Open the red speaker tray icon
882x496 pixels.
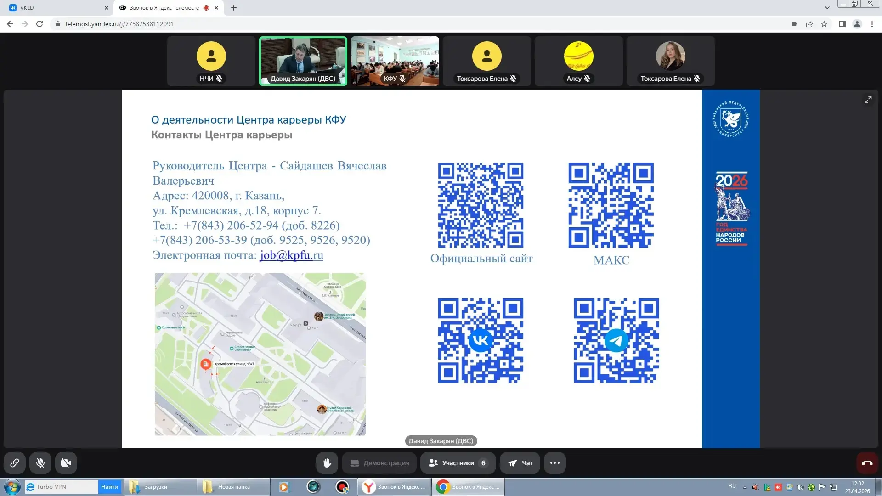coord(756,487)
